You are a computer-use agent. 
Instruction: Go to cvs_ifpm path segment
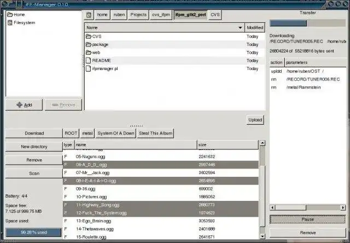161,15
